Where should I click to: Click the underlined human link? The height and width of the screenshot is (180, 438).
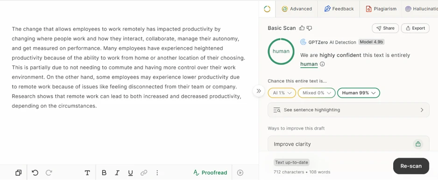point(309,64)
